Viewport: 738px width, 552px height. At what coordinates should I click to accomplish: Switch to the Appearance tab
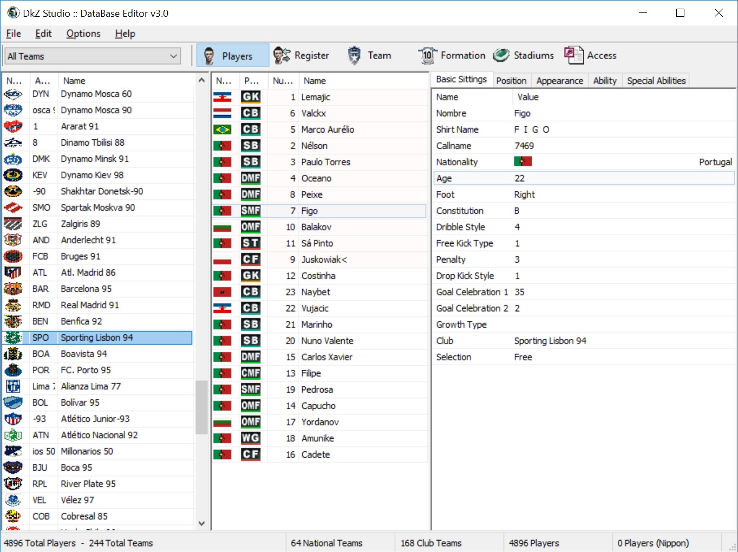[560, 81]
